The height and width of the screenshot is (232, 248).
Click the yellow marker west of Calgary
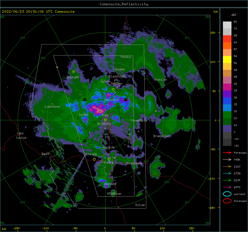tap(94, 159)
